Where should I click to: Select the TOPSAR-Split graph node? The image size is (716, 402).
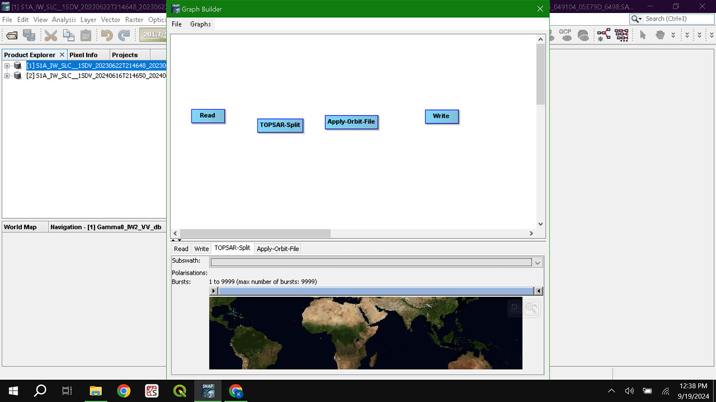tap(280, 125)
